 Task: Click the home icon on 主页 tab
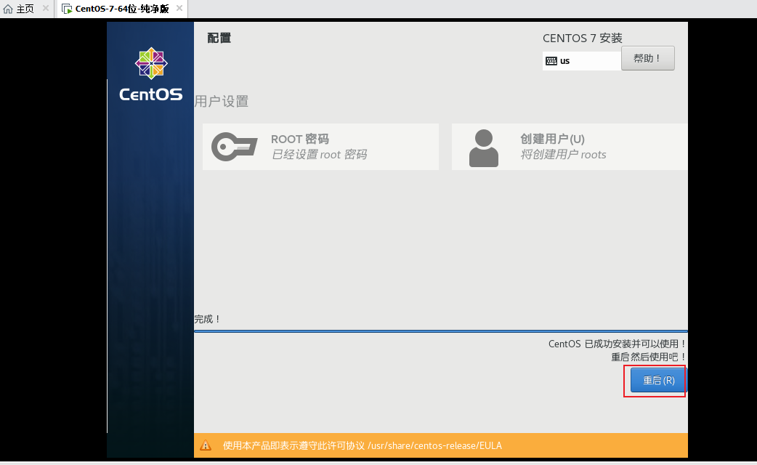pos(8,9)
